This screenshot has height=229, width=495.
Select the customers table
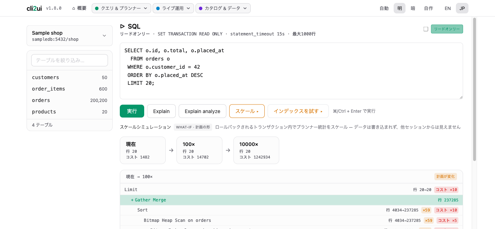click(70, 77)
